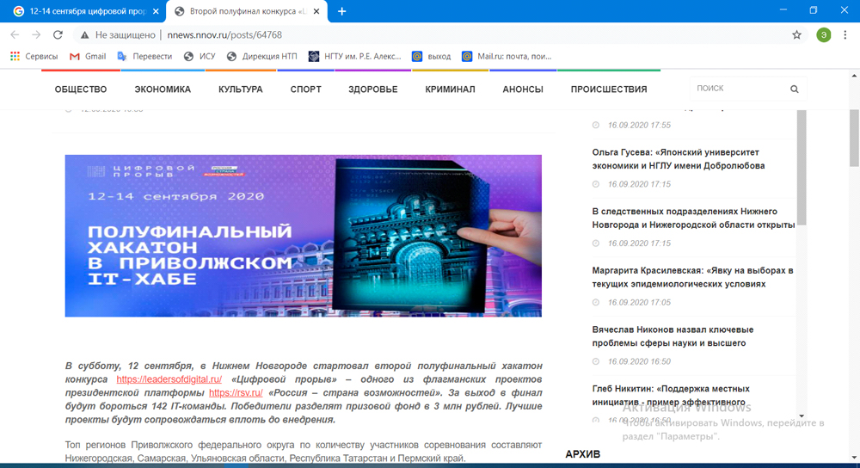The image size is (860, 468).
Task: Open the Mail.ru: почта bookmark
Action: pyautogui.click(x=507, y=56)
